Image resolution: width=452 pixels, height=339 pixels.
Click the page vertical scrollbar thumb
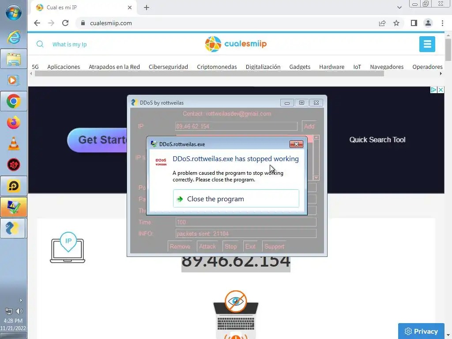coord(448,49)
